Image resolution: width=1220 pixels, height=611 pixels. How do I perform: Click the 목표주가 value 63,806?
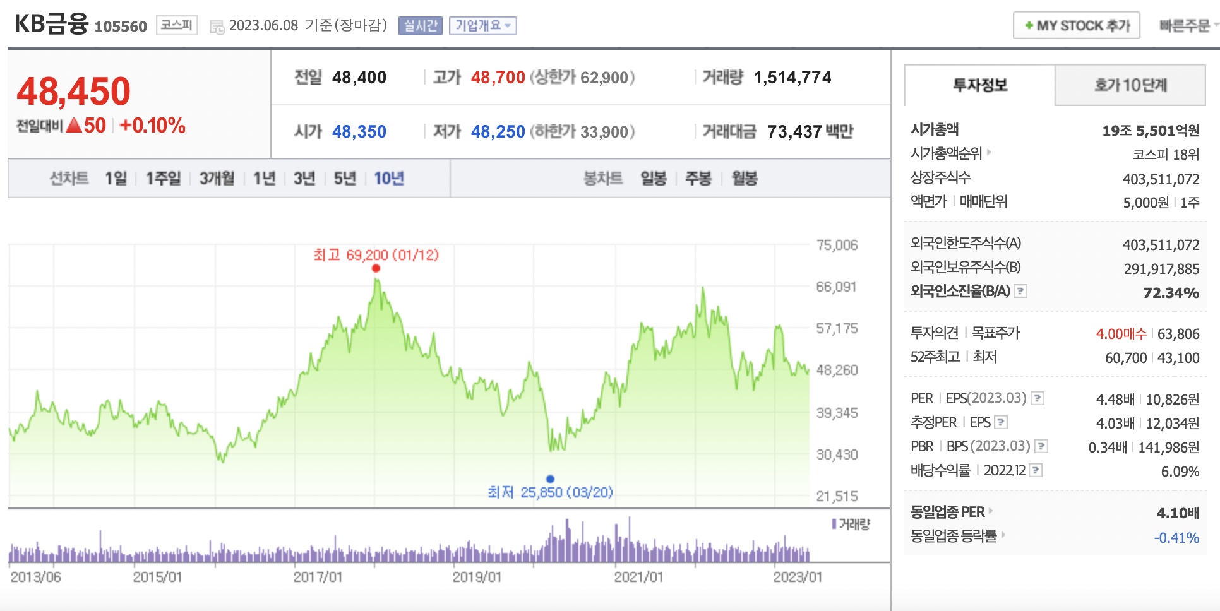pyautogui.click(x=1178, y=334)
